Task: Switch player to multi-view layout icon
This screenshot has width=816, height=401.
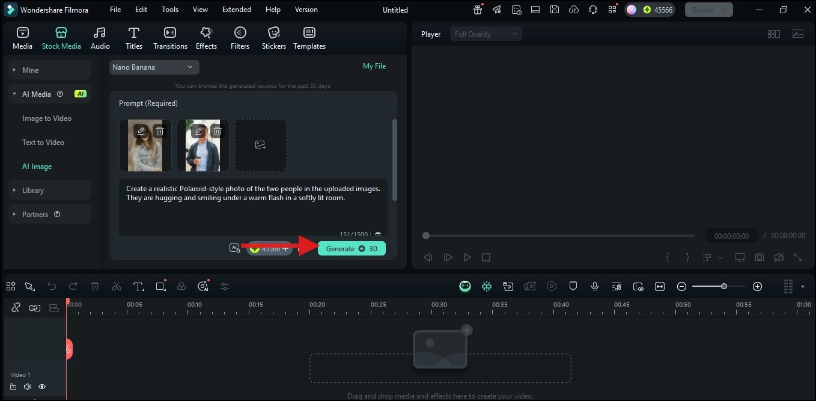Action: tap(774, 34)
